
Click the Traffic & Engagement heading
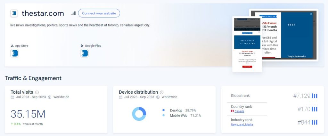33,78
